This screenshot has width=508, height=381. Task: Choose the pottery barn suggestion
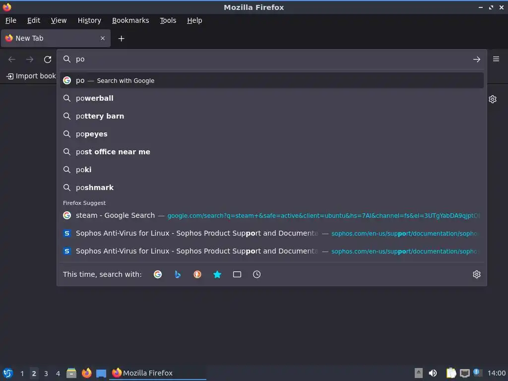point(272,116)
